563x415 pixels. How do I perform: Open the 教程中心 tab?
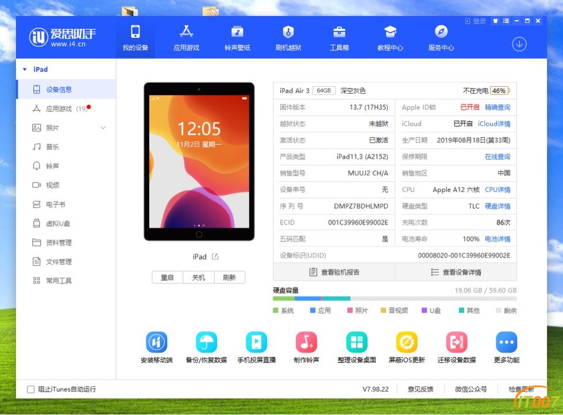tap(390, 37)
